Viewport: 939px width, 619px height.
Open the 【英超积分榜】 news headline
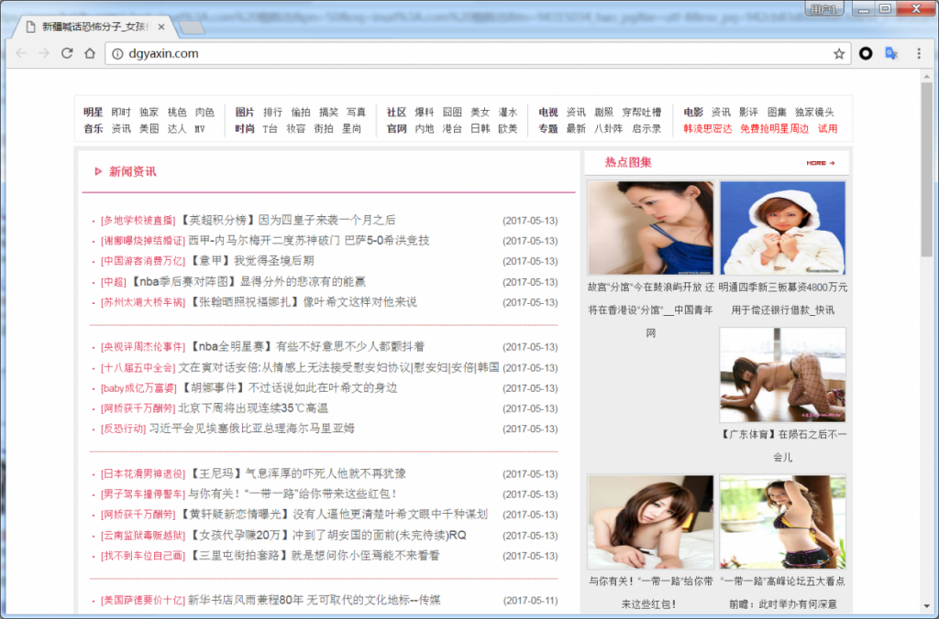[x=287, y=220]
